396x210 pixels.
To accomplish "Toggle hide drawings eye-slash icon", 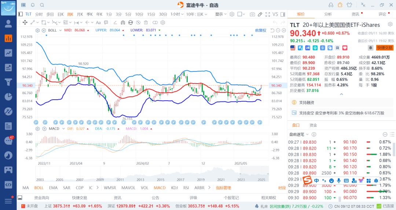I will point(138,22).
